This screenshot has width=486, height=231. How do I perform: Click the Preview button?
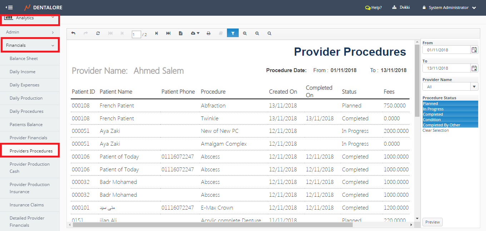pyautogui.click(x=432, y=222)
